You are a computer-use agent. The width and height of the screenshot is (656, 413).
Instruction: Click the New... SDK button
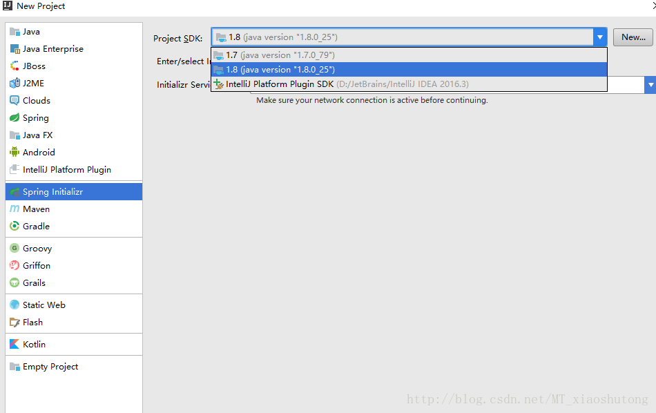[633, 37]
